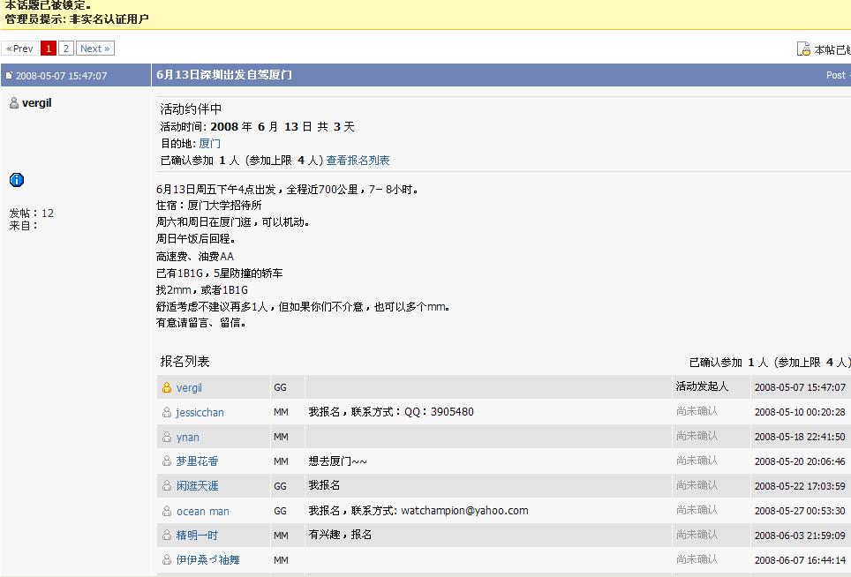This screenshot has width=851, height=577.
Task: Click the timestamp 2008-05-18 22:41:50
Action: (800, 437)
